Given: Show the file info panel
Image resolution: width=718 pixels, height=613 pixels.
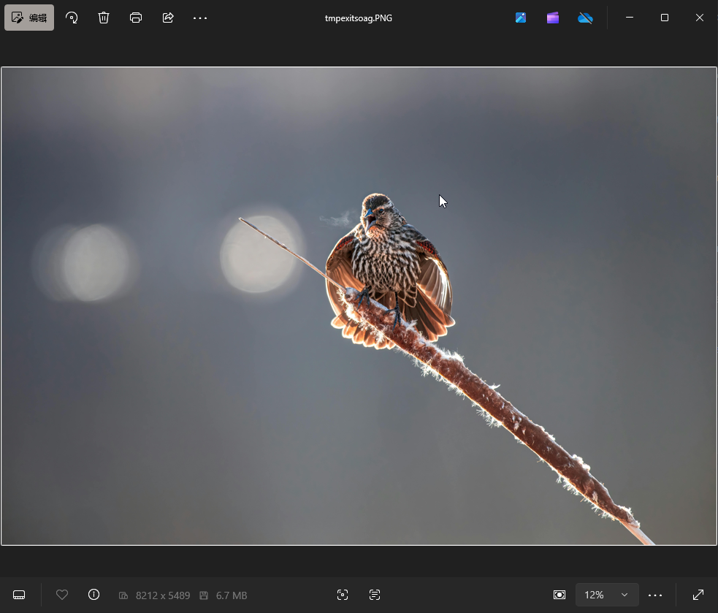Looking at the screenshot, I should click(93, 595).
